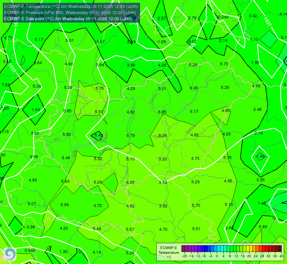Click the value 3.64

tap(163, 182)
